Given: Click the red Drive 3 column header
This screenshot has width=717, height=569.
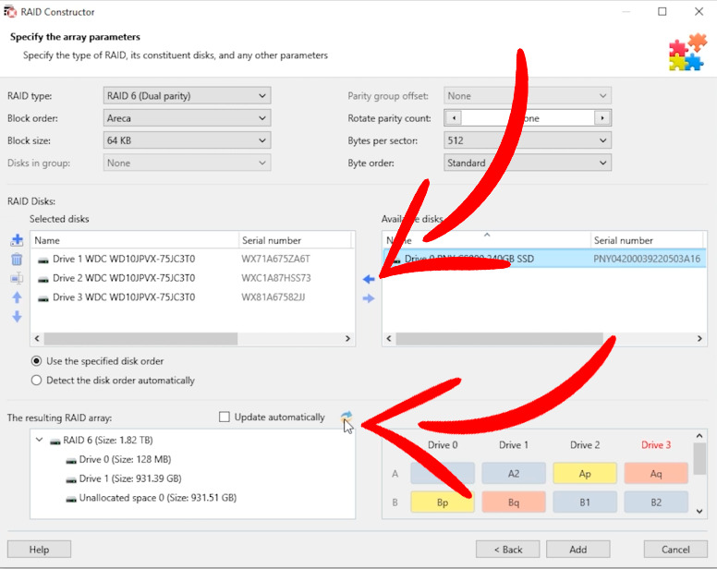Looking at the screenshot, I should [656, 445].
